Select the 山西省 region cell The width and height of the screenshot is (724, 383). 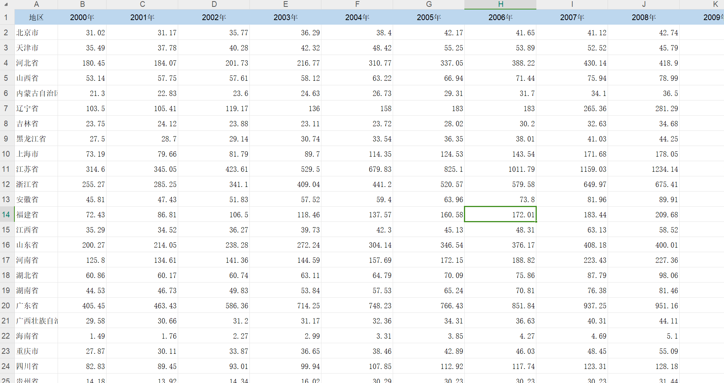pyautogui.click(x=36, y=78)
